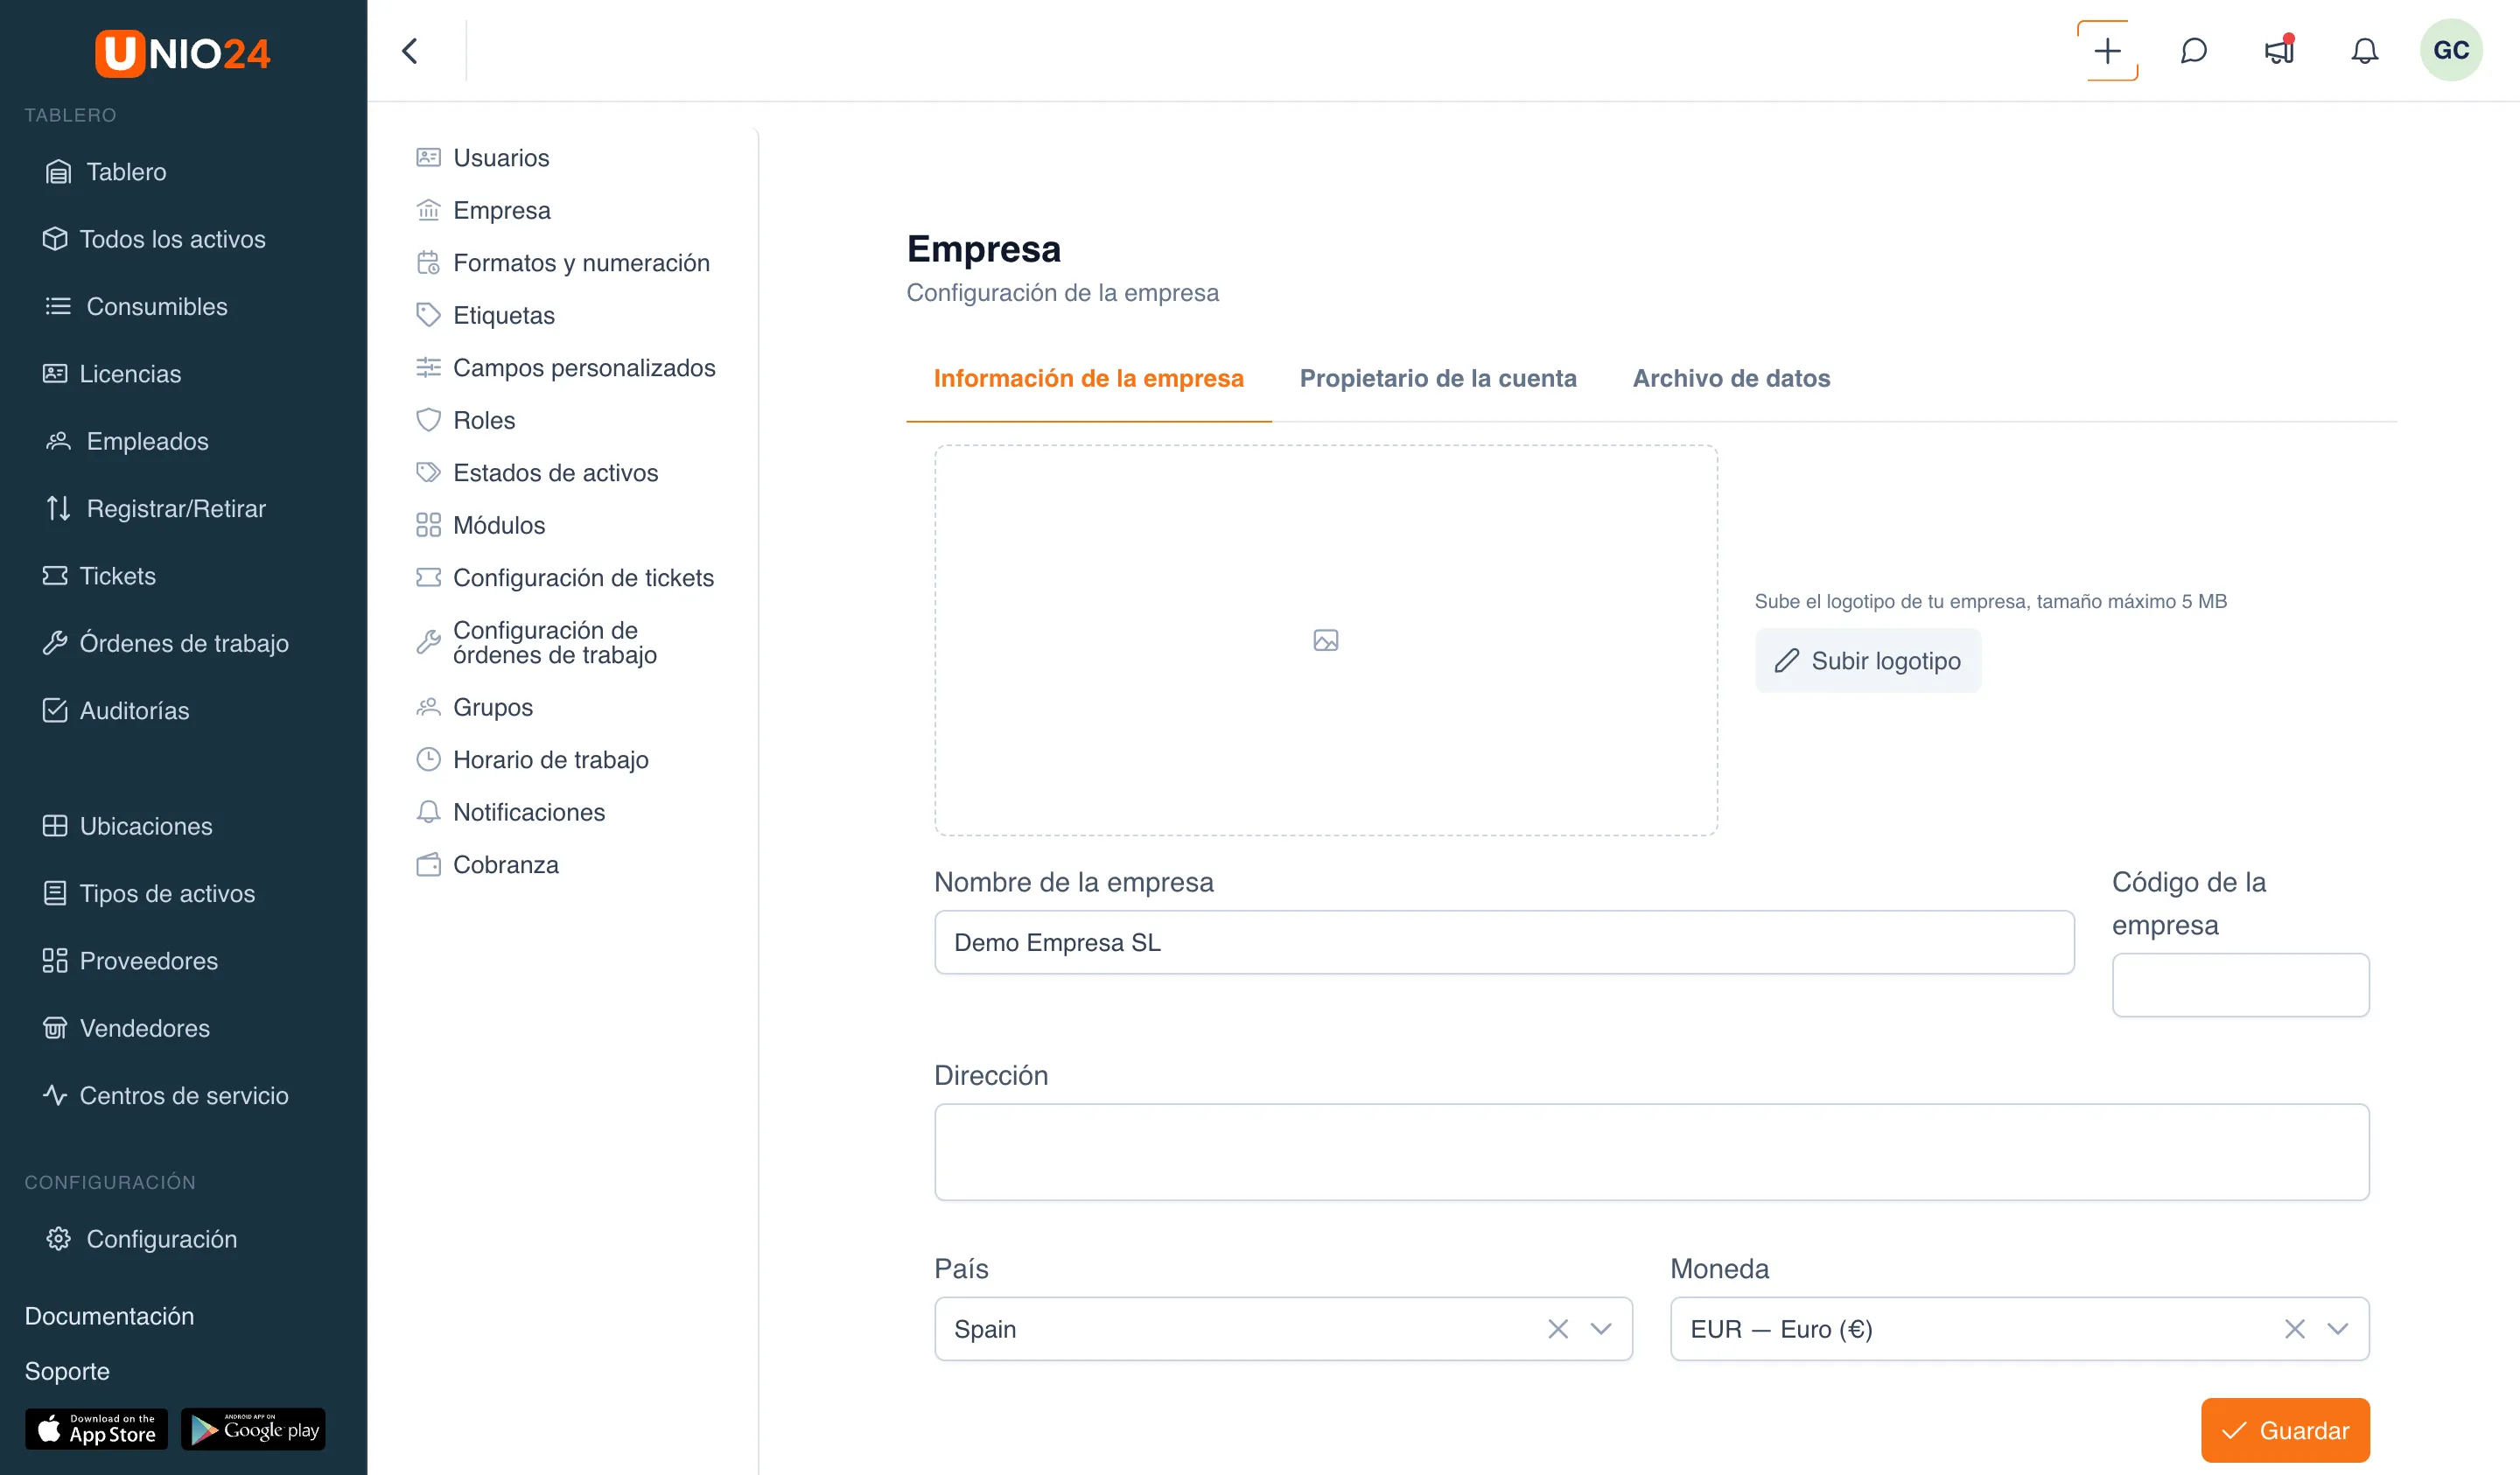The width and height of the screenshot is (2520, 1475).
Task: Expand the País dropdown arrow
Action: tap(1601, 1329)
